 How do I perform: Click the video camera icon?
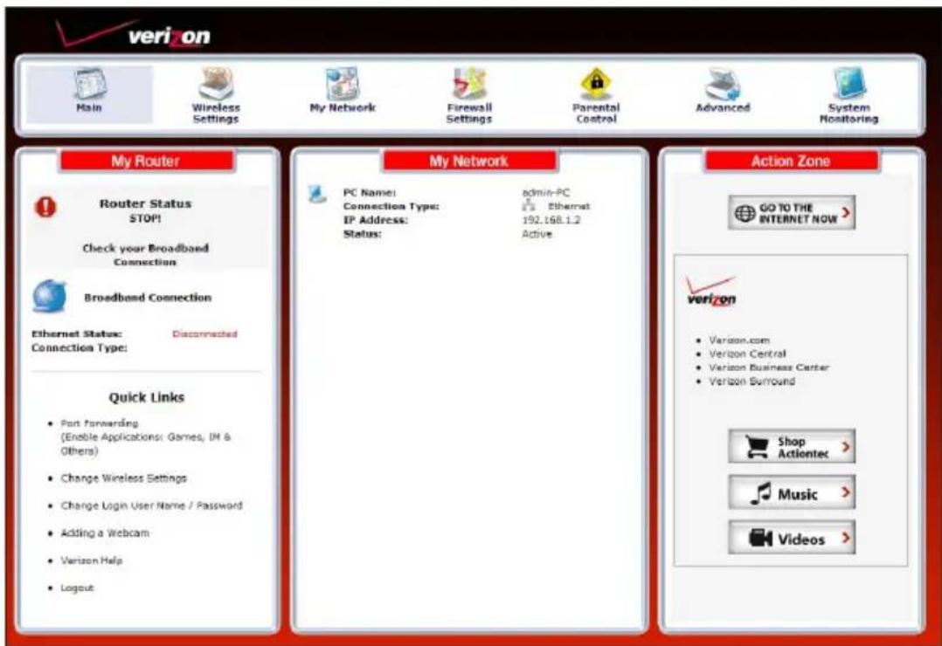coord(760,538)
